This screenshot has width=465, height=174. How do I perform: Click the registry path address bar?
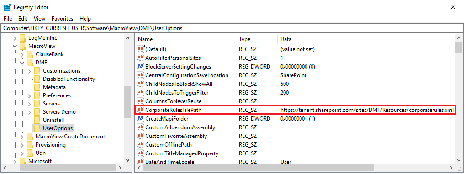[x=232, y=28]
